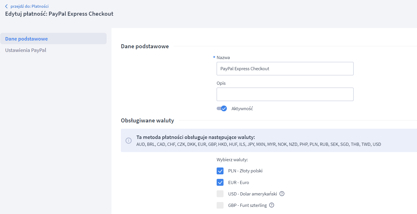Click the 'Edytuj płatność: PayPal Express Checkout' heading

point(59,14)
